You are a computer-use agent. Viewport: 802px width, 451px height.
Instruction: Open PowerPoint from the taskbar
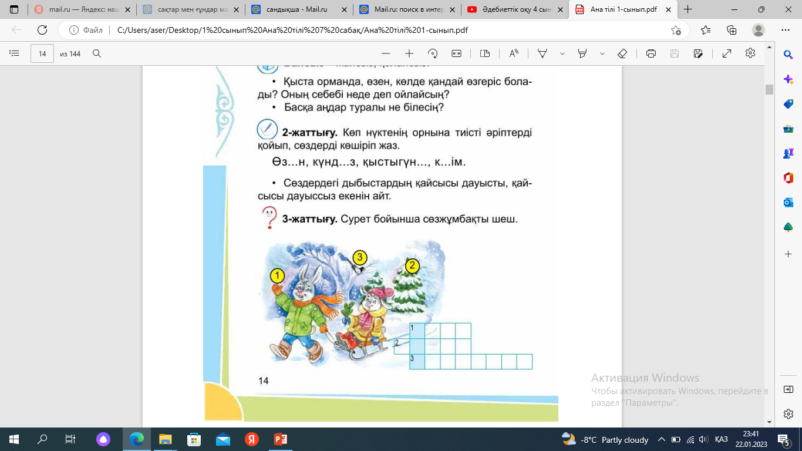coord(280,439)
